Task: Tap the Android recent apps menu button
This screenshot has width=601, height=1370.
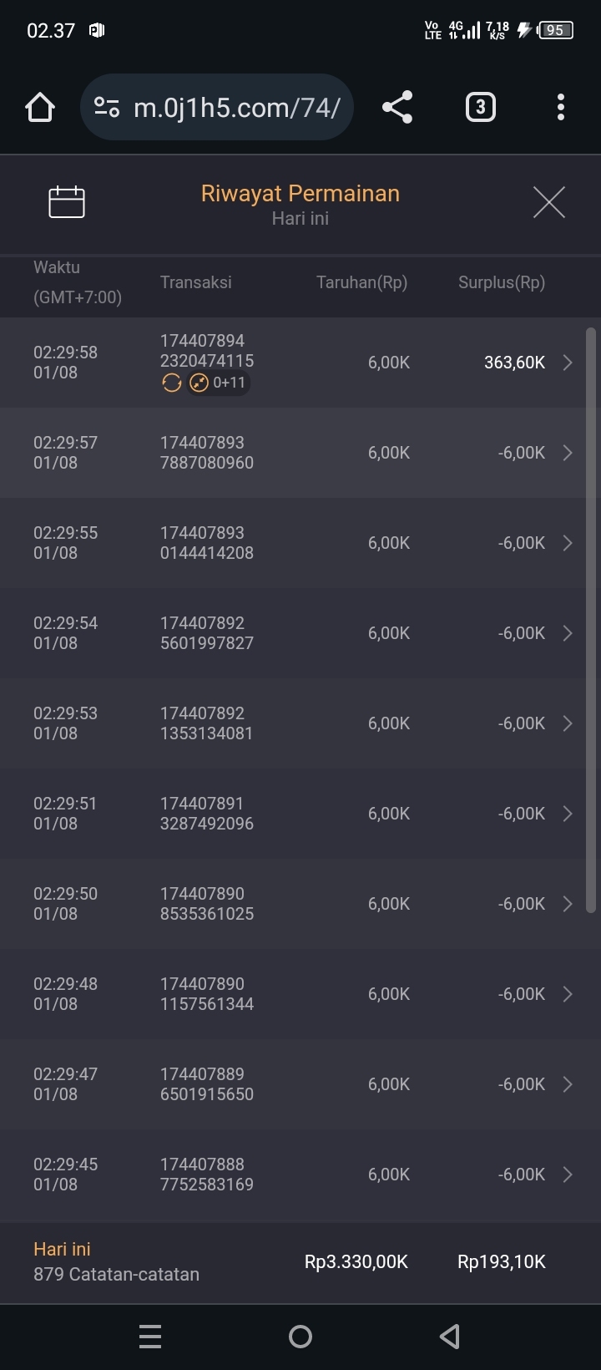Action: 150,1337
